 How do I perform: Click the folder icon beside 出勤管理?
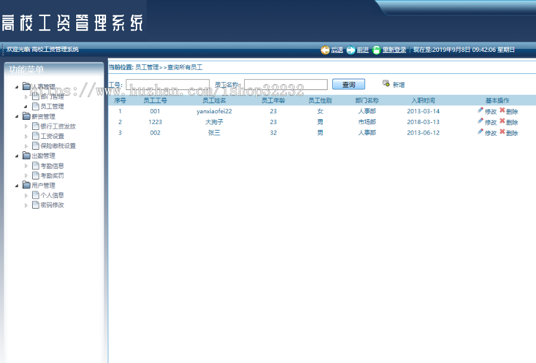(27, 156)
